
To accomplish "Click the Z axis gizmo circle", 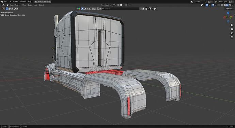I will (x=228, y=13).
